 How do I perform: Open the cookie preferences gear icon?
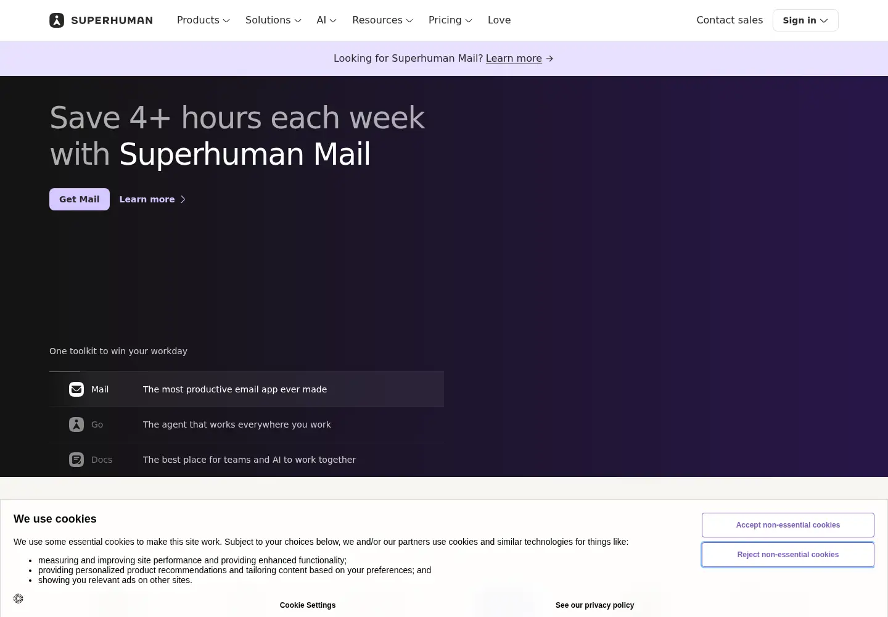pos(18,598)
